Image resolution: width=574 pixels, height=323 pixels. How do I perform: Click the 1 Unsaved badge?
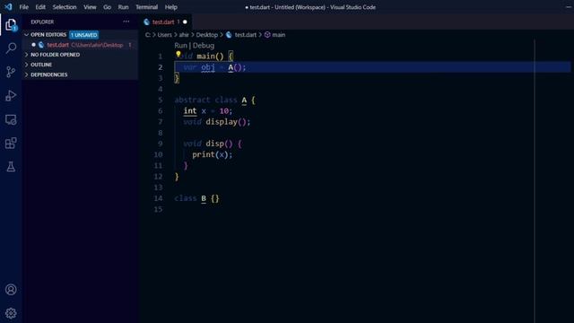click(x=83, y=35)
